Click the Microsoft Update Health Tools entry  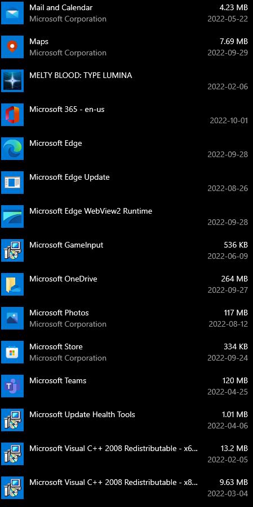(x=126, y=420)
